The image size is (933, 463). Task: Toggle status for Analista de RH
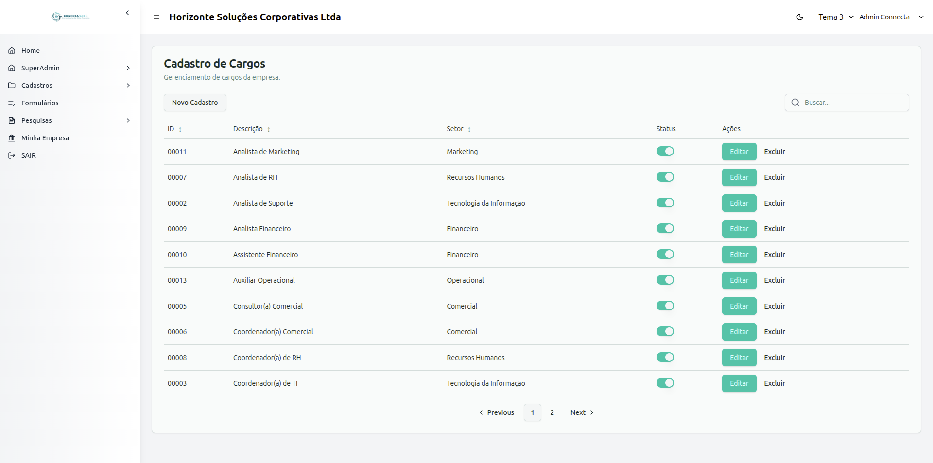(x=665, y=177)
